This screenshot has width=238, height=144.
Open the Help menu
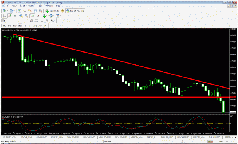tap(58, 6)
